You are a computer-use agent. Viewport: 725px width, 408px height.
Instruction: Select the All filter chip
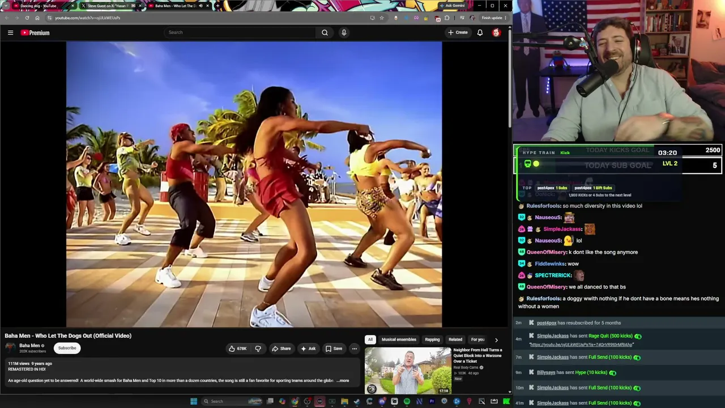(x=370, y=339)
